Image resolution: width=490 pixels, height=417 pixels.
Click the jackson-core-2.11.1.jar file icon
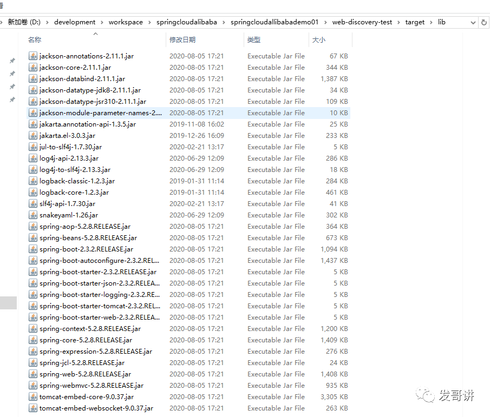[33, 68]
